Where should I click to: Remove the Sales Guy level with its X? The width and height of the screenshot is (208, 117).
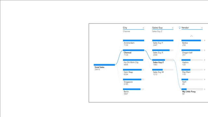pyautogui.click(x=173, y=28)
